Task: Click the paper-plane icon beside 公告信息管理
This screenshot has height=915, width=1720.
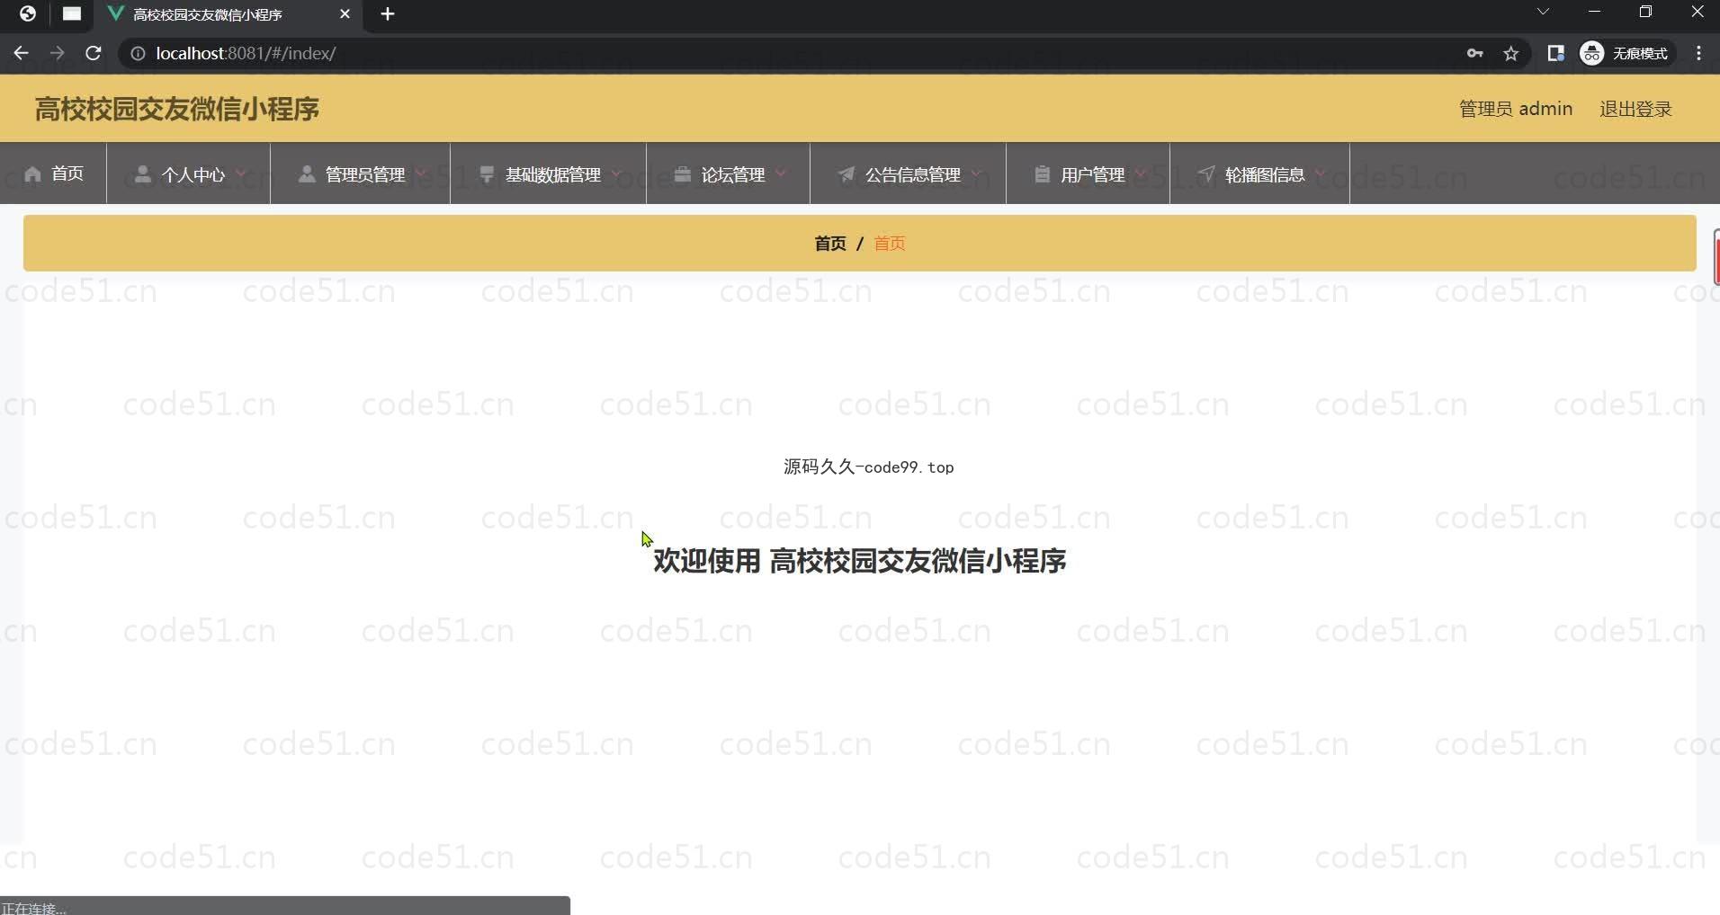Action: (847, 173)
